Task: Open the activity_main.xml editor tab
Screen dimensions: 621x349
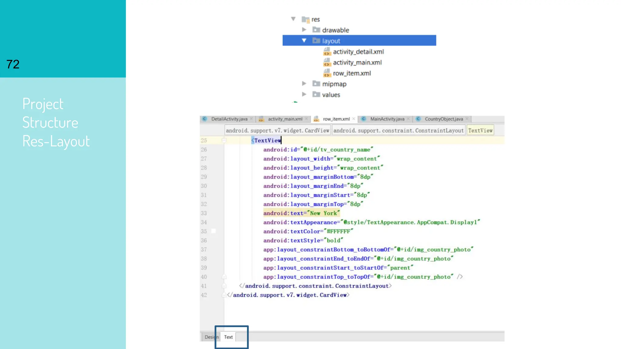Action: pyautogui.click(x=285, y=119)
